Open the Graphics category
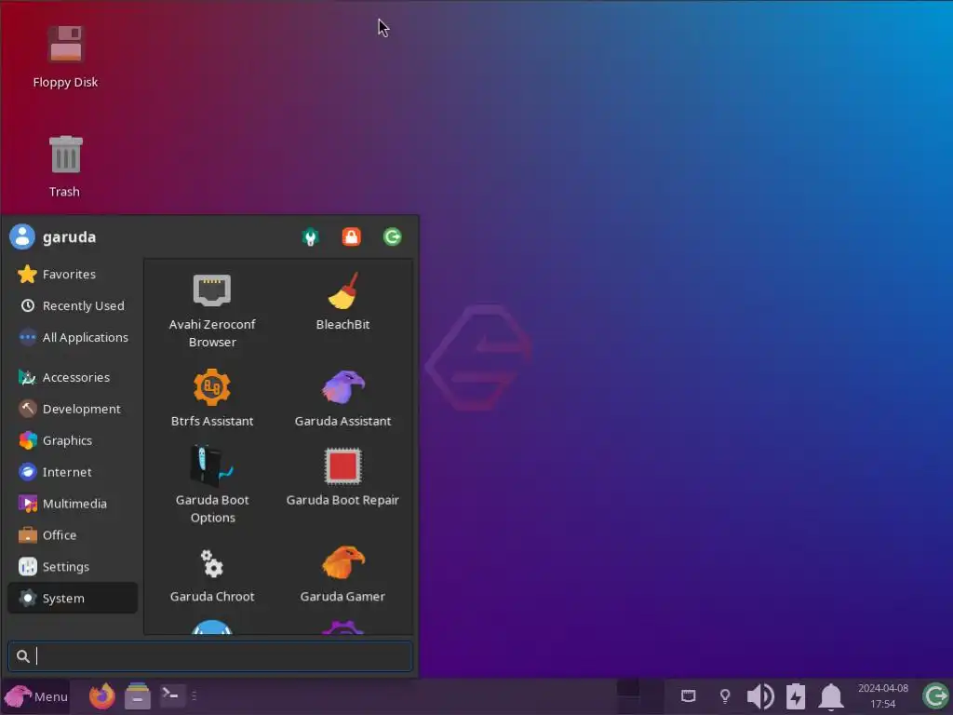 point(73,440)
